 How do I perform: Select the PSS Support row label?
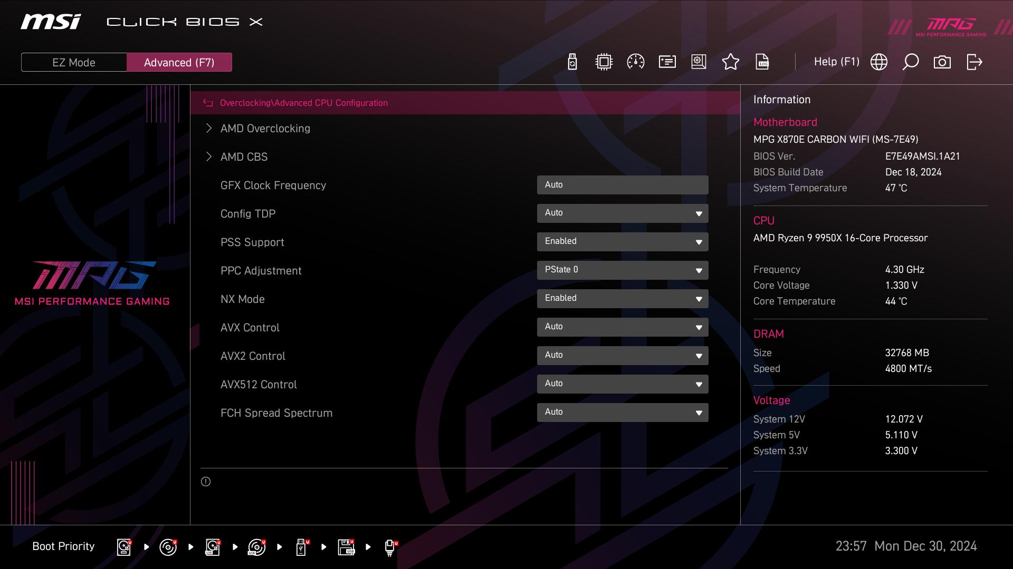tap(252, 242)
